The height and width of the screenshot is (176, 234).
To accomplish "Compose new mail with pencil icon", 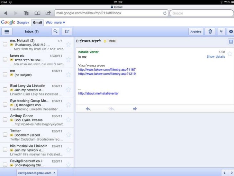I will 67,32.
